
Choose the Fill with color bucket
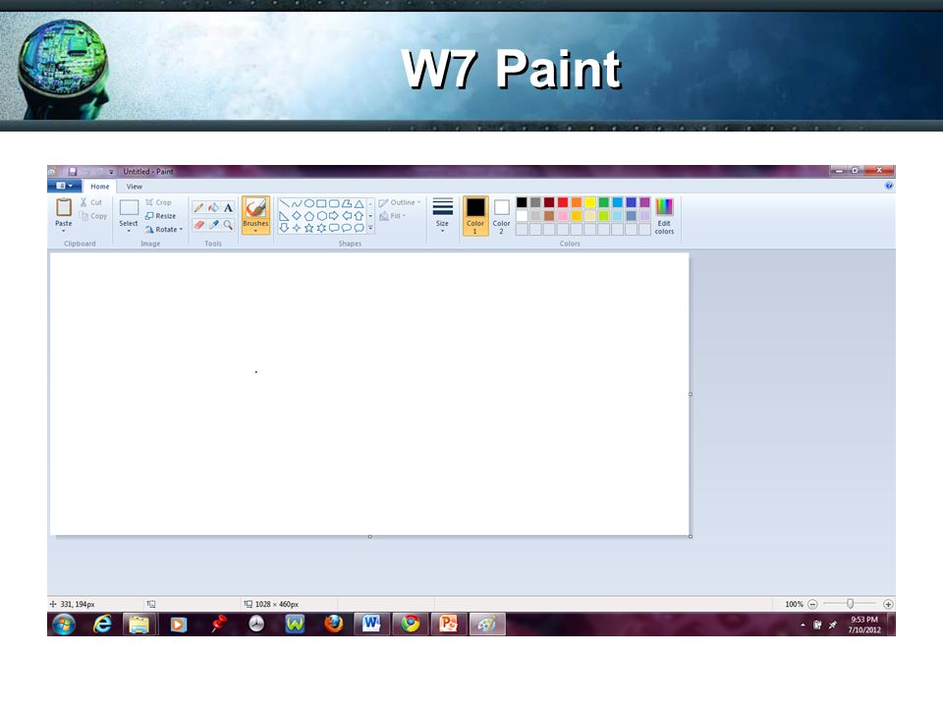[x=213, y=207]
